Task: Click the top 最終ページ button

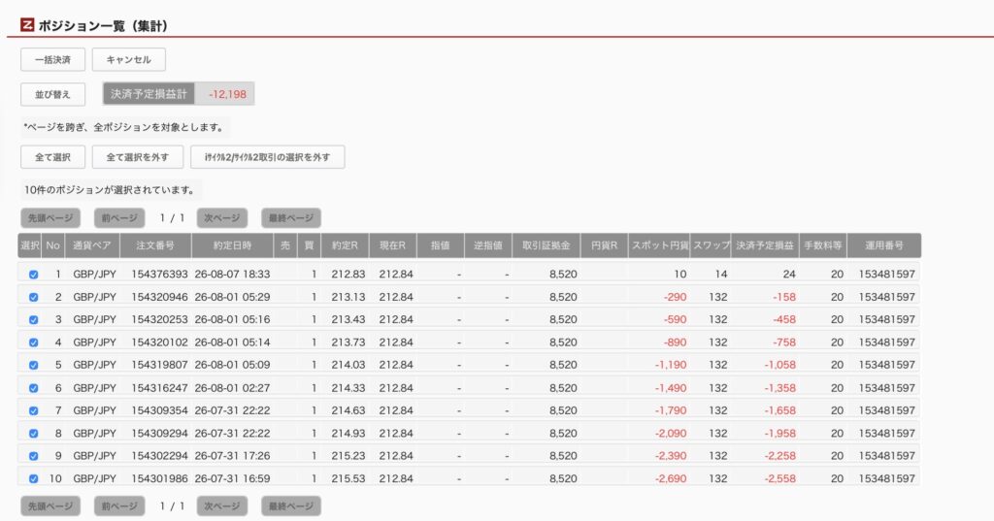Action: 291,218
